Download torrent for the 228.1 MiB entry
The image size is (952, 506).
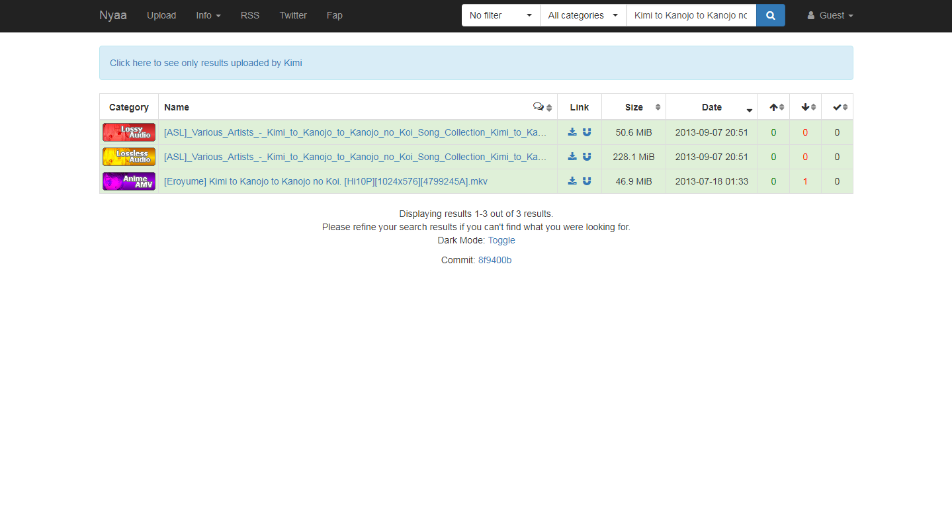pos(572,157)
